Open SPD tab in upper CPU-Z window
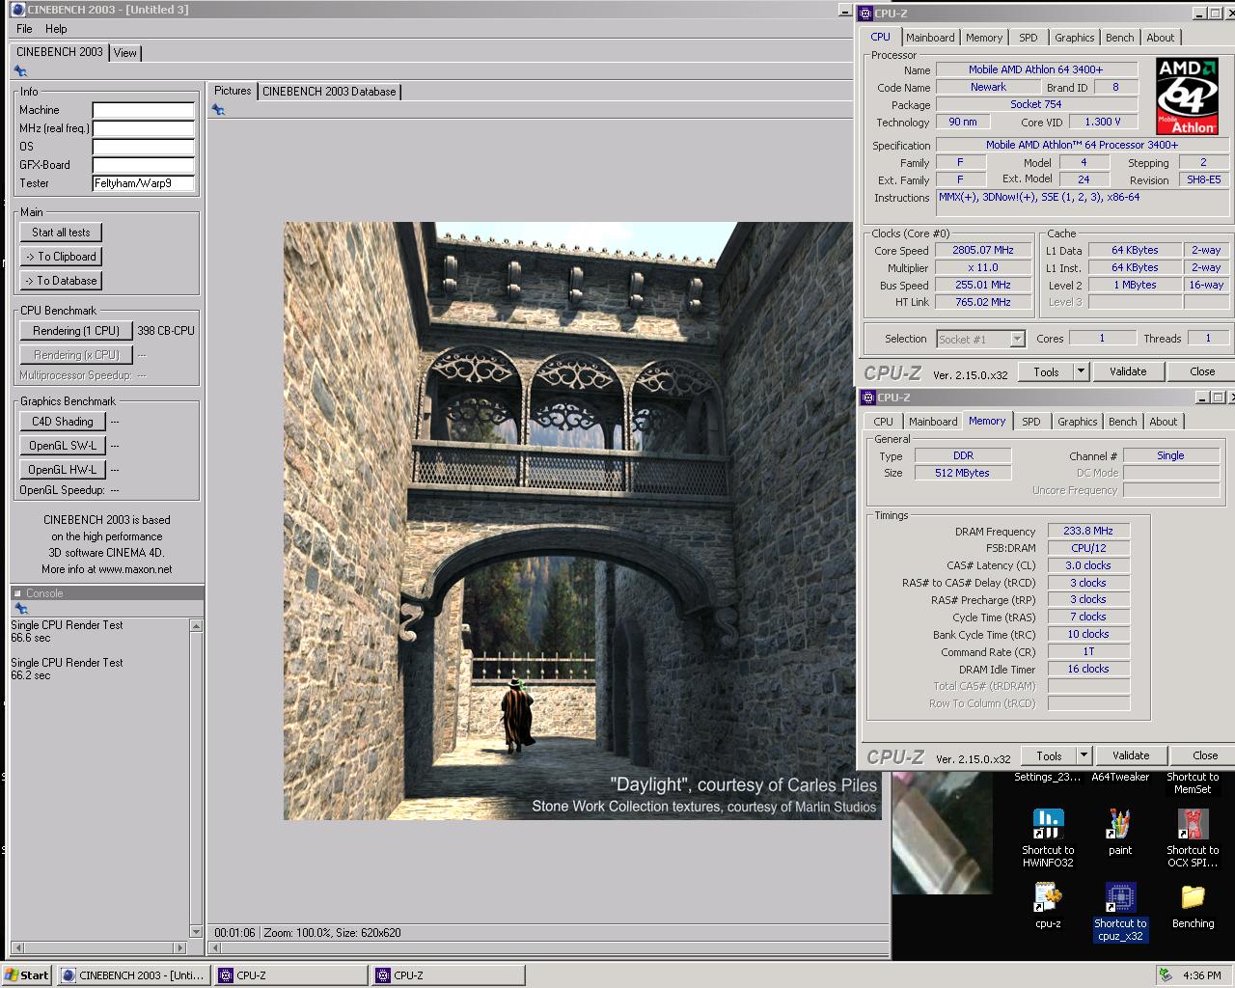The height and width of the screenshot is (988, 1235). point(1029,38)
